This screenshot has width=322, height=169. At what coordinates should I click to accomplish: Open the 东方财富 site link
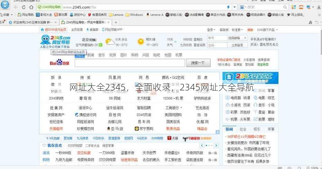[144, 98]
